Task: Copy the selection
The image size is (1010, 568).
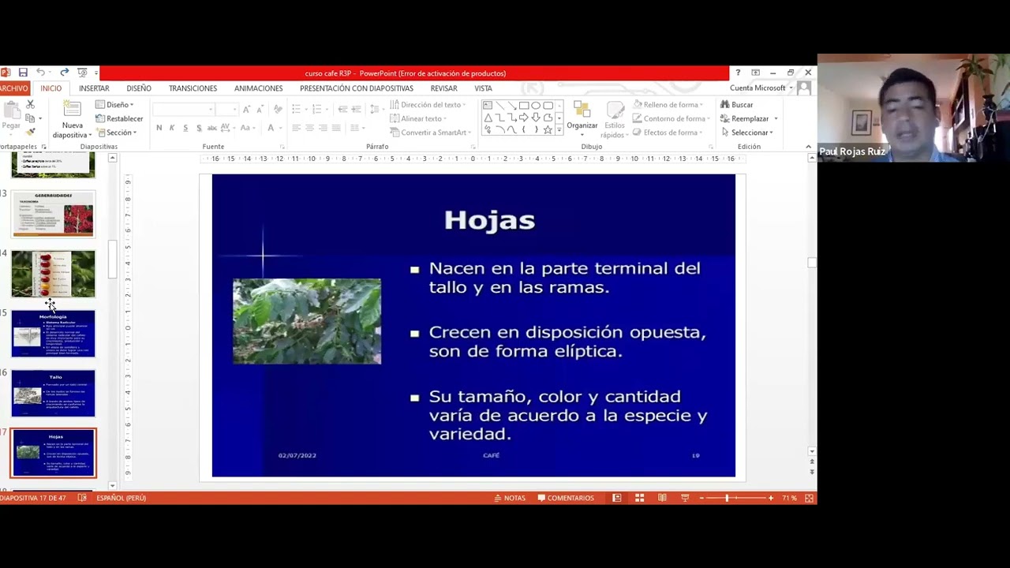Action: pos(30,118)
